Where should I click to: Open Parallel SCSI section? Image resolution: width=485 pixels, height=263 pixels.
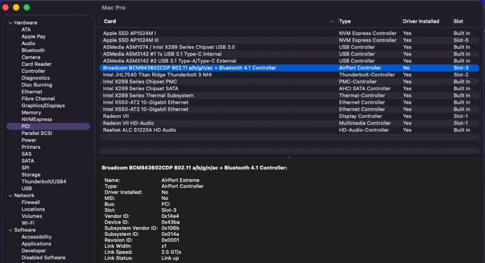[37, 133]
